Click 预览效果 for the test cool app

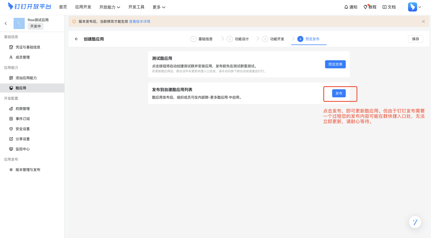[x=335, y=64]
